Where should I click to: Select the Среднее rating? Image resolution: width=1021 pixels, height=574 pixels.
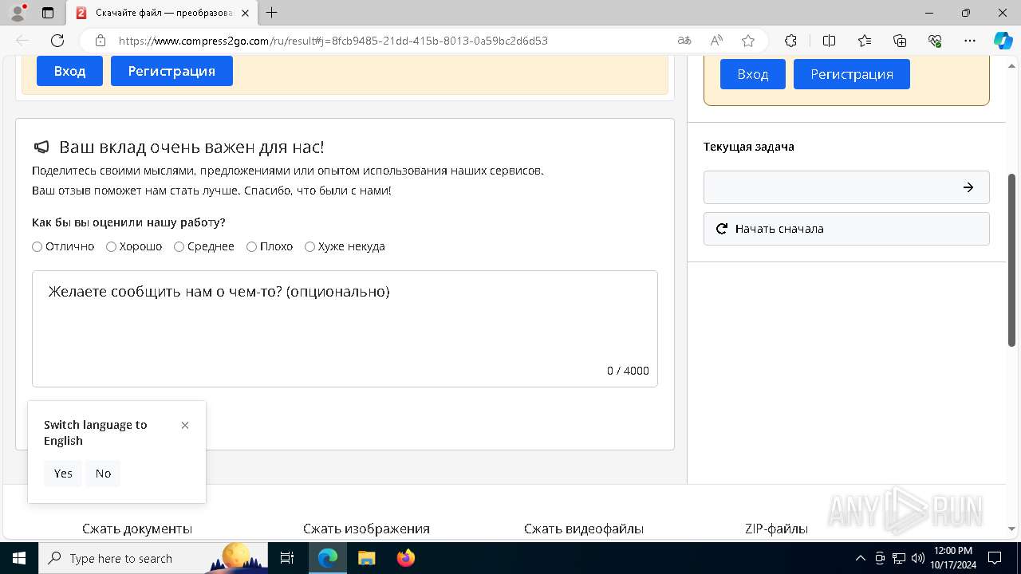point(179,247)
